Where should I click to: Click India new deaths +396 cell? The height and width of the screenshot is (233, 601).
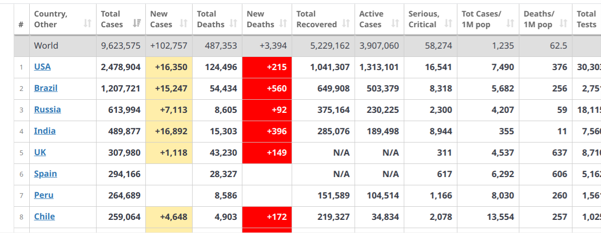267,131
